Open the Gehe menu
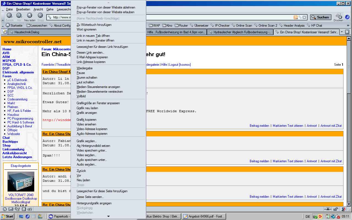 tap(50, 9)
